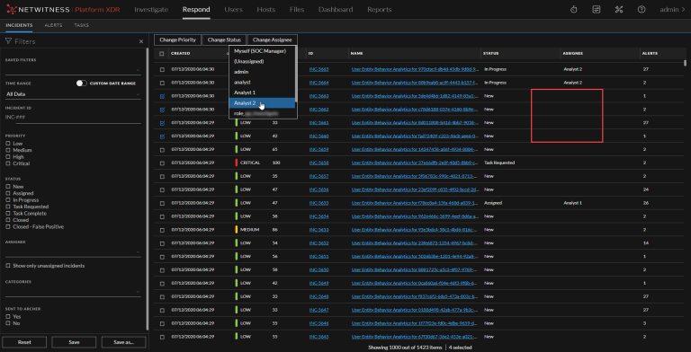Switch to the Alerts tab

[x=53, y=25]
